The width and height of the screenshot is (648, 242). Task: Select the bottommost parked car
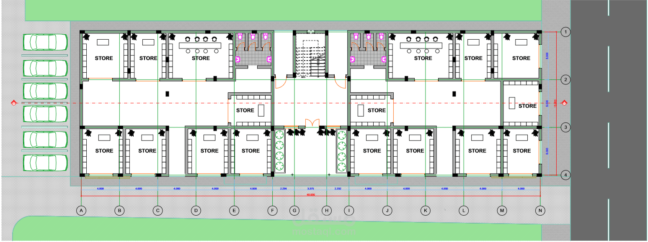pos(46,163)
